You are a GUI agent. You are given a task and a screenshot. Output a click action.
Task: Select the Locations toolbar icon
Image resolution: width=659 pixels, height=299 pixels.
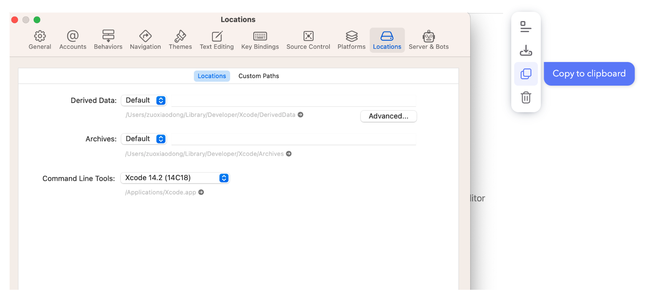click(387, 40)
